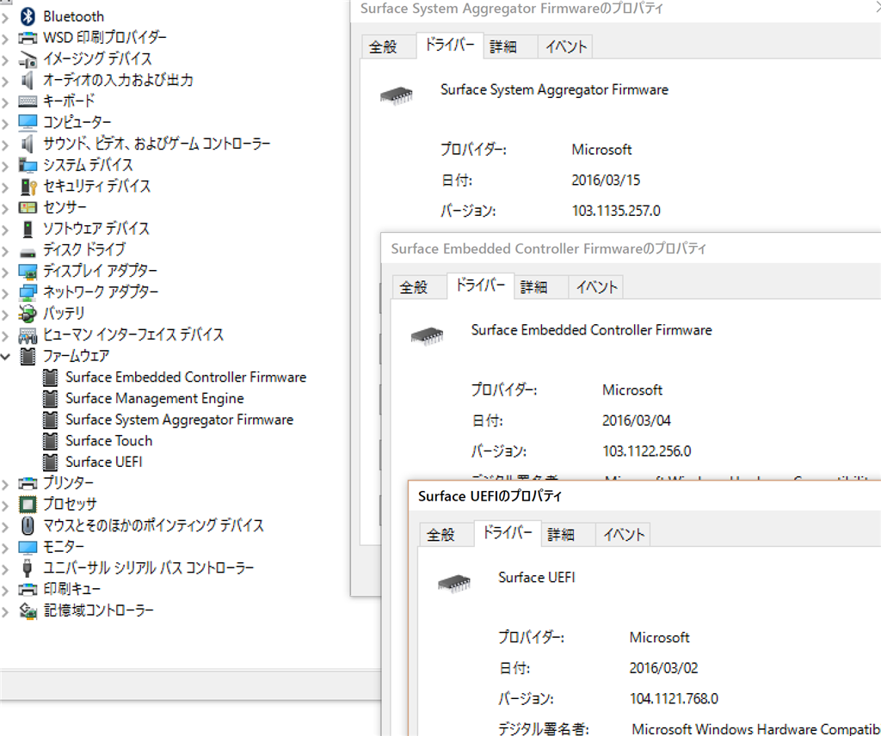Screen dimensions: 881x736
Task: Expand the ネットワーク アダプター category
Action: click(6, 293)
